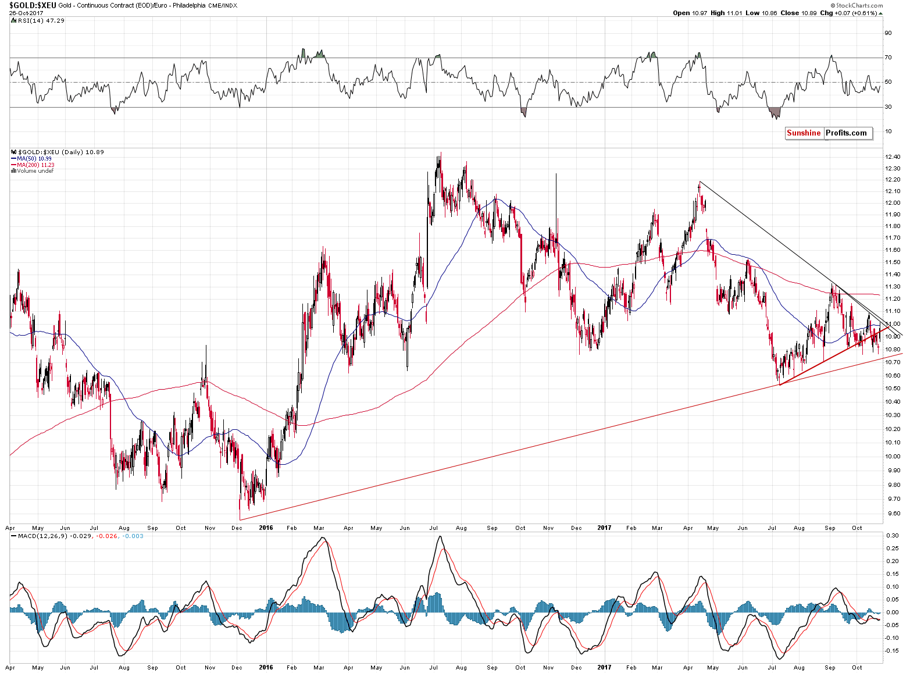Click the Sunshine Profits.com logo
Screen dimensions: 910x673
pos(829,133)
